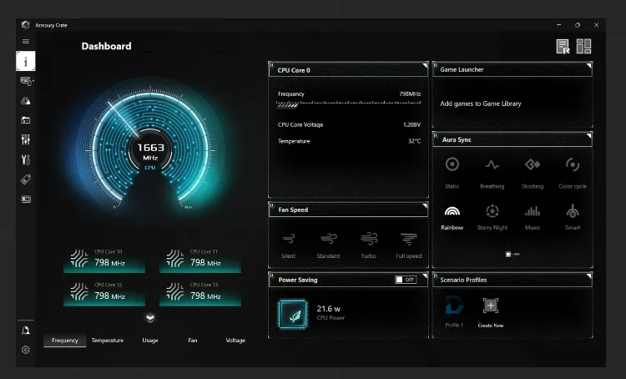The height and width of the screenshot is (379, 626).
Task: Open the price tag Featured icon in sidebar
Action: click(x=26, y=179)
